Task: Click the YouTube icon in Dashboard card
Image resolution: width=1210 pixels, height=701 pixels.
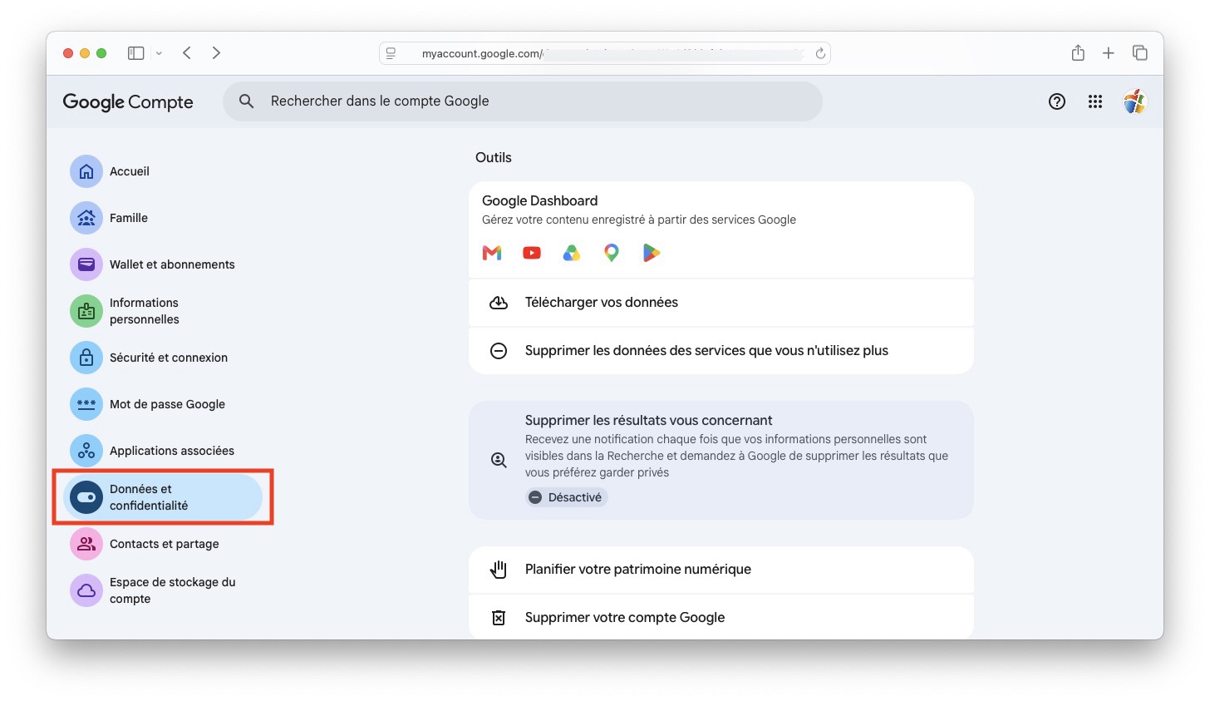Action: (x=532, y=253)
